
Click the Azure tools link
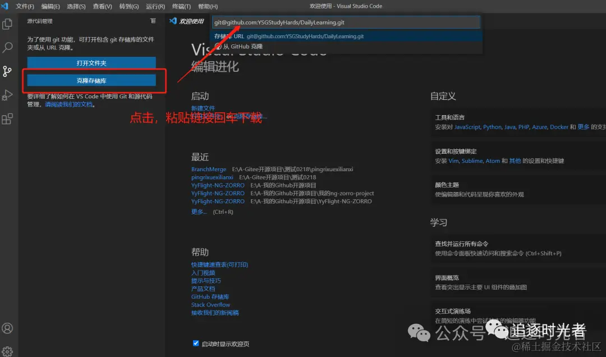coord(540,127)
